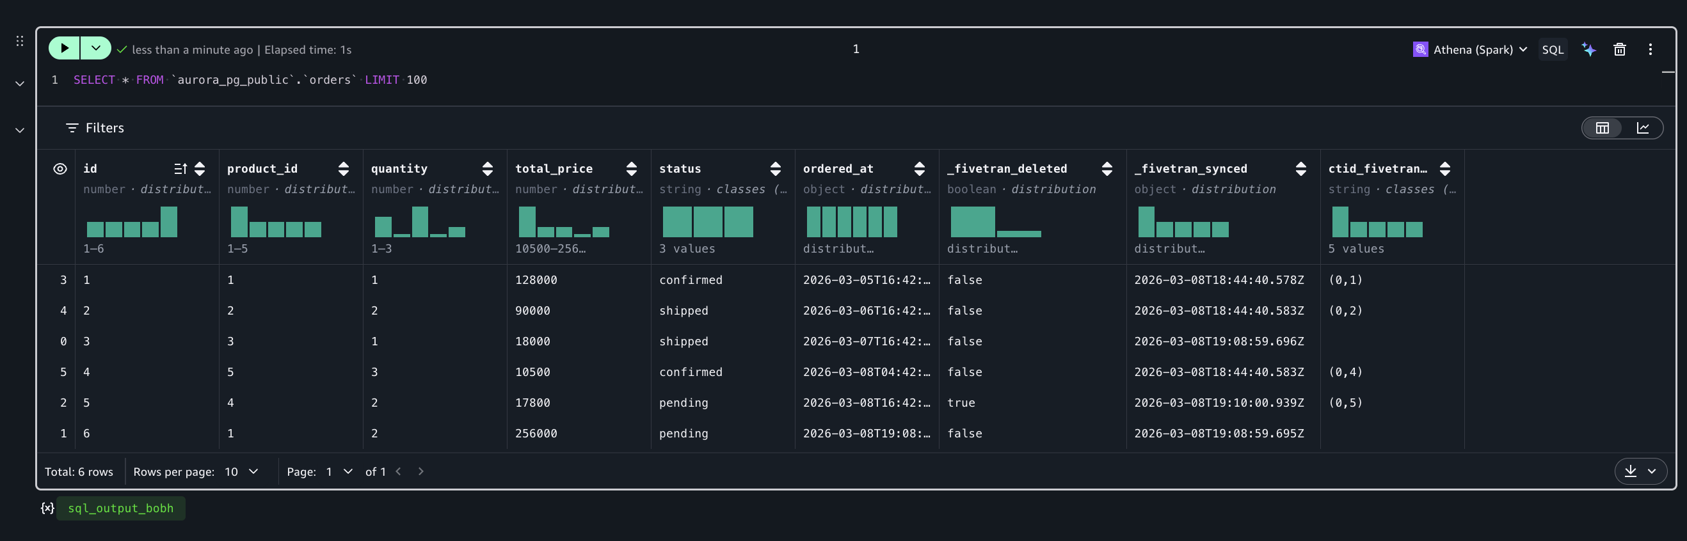Open the Page number selector
1687x541 pixels.
tap(339, 471)
